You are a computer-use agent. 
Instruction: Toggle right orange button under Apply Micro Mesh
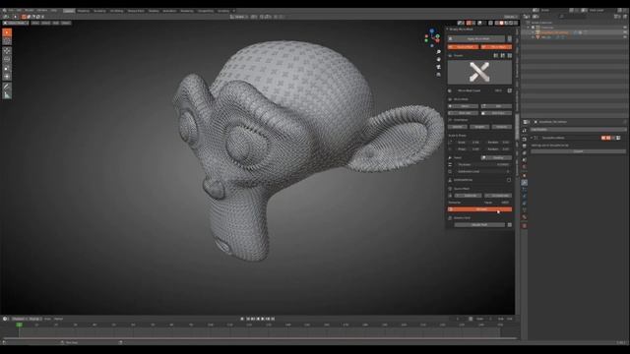496,47
